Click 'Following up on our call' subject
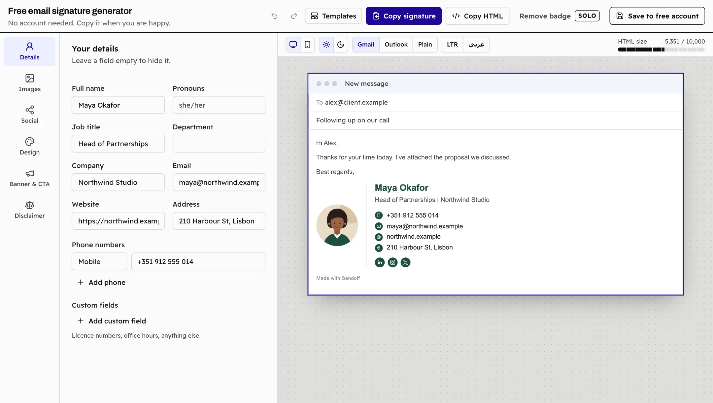Image resolution: width=713 pixels, height=403 pixels. 353,120
